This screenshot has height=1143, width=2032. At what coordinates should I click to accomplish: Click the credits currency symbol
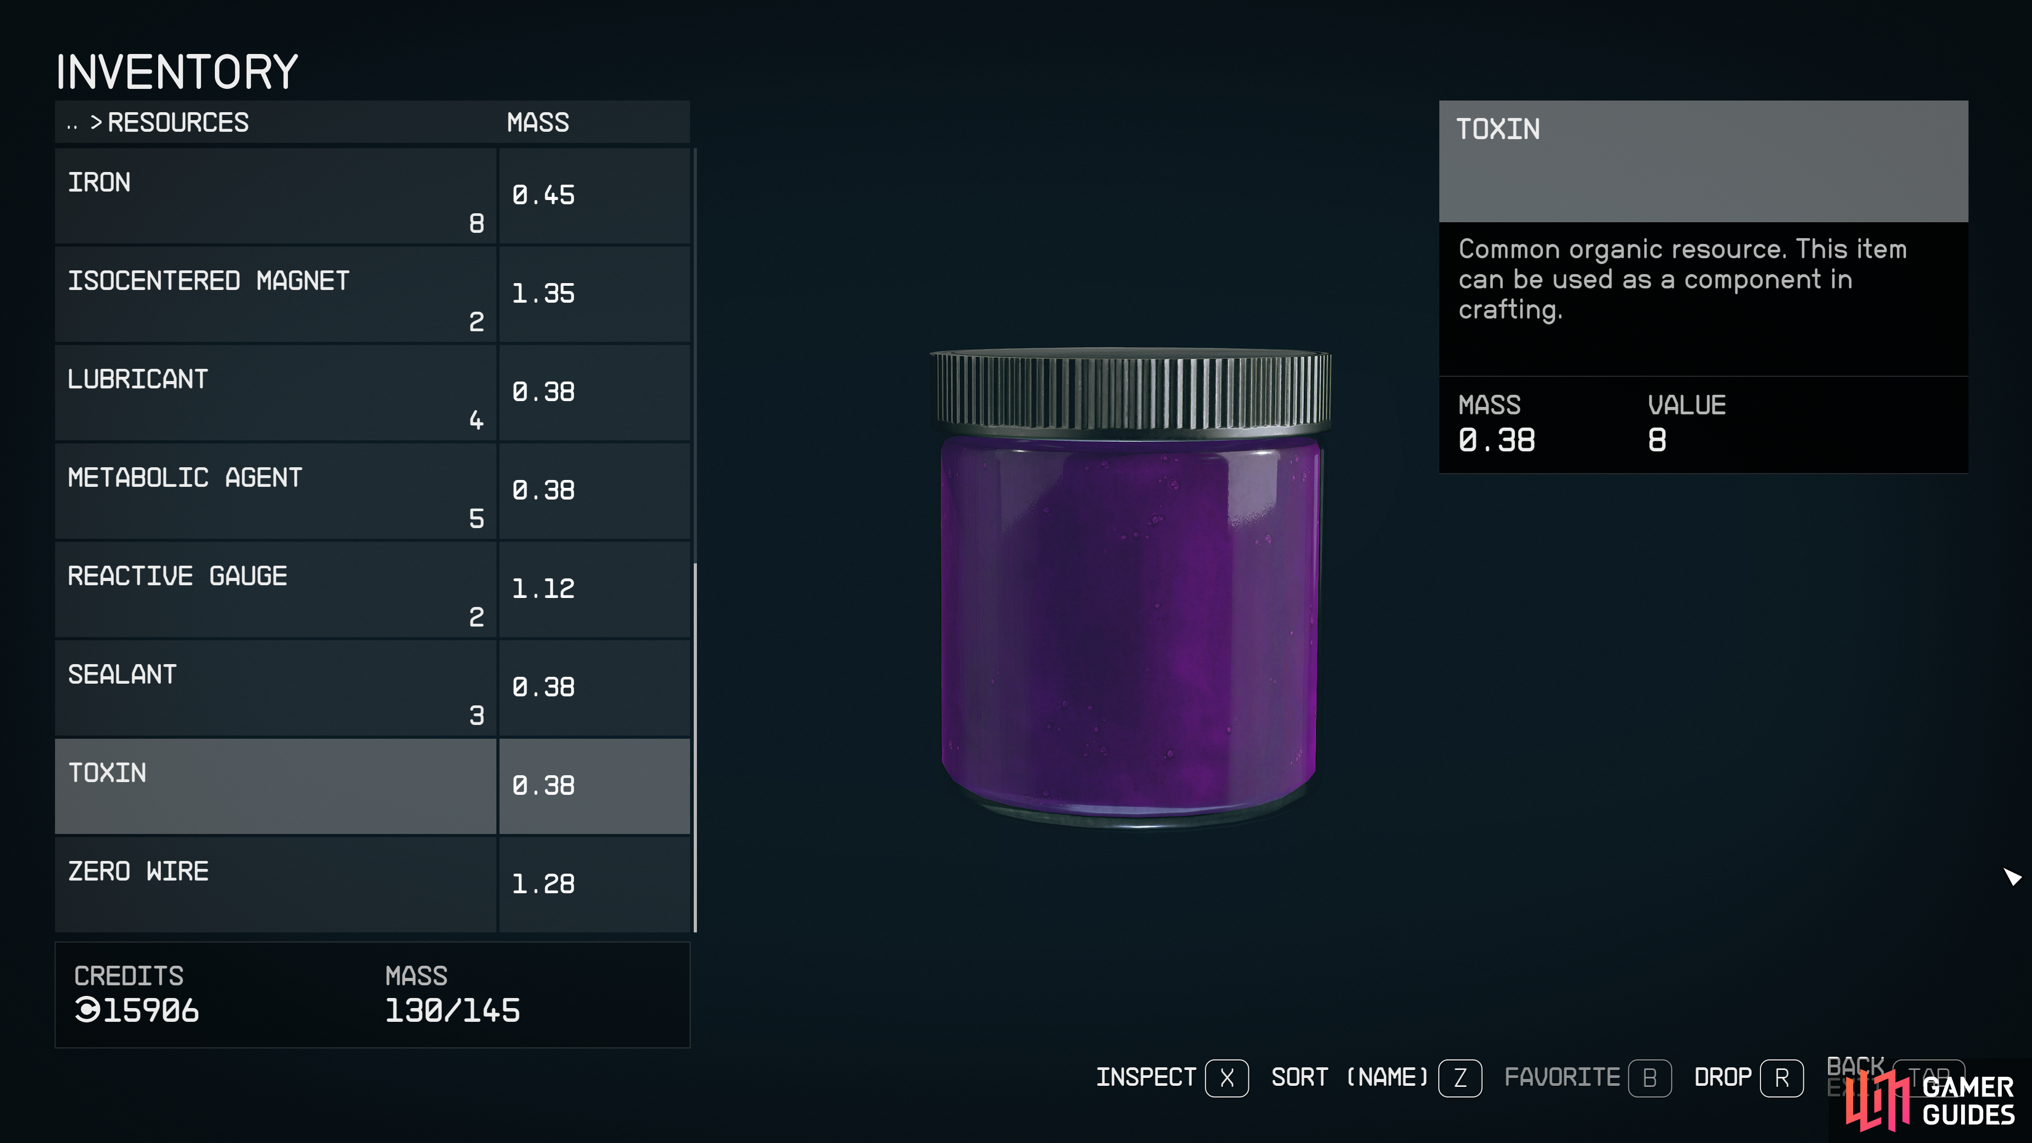87,1010
